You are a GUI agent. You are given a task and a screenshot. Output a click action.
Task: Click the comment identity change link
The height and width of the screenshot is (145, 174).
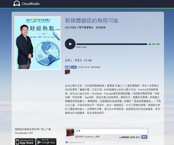[138, 137]
